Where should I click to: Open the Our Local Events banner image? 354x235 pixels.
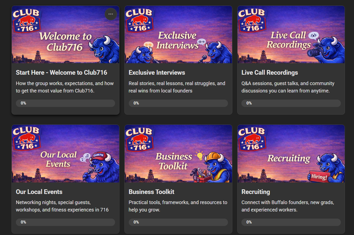(x=65, y=154)
